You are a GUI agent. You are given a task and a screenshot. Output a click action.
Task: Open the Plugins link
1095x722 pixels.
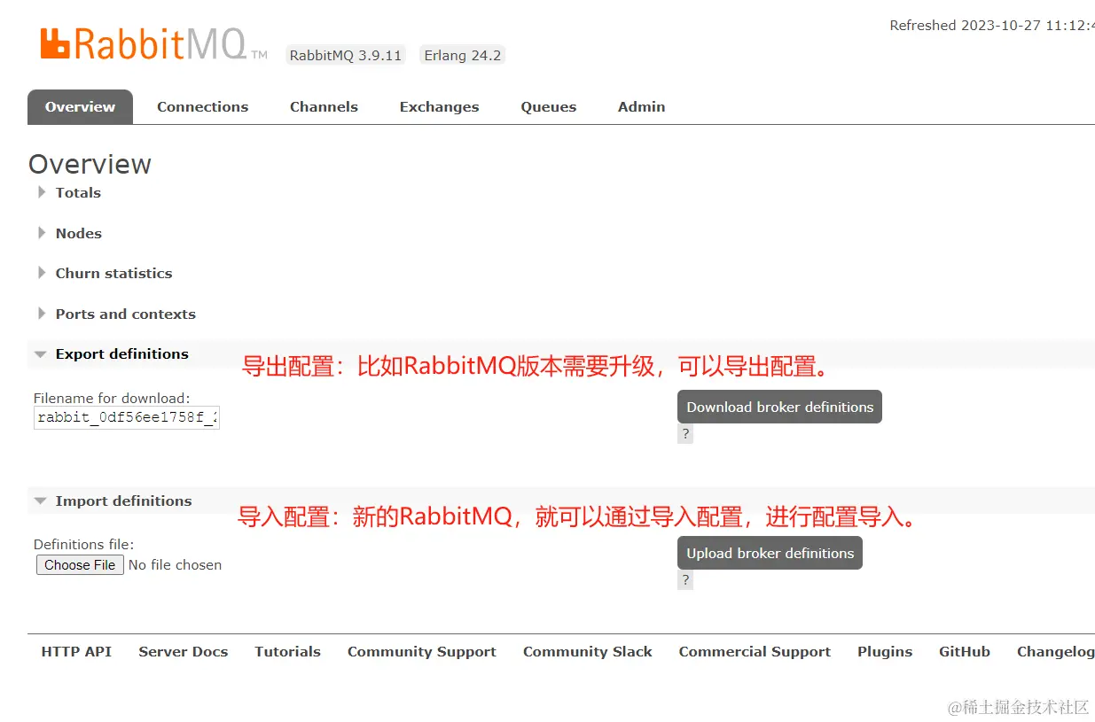[x=885, y=651]
